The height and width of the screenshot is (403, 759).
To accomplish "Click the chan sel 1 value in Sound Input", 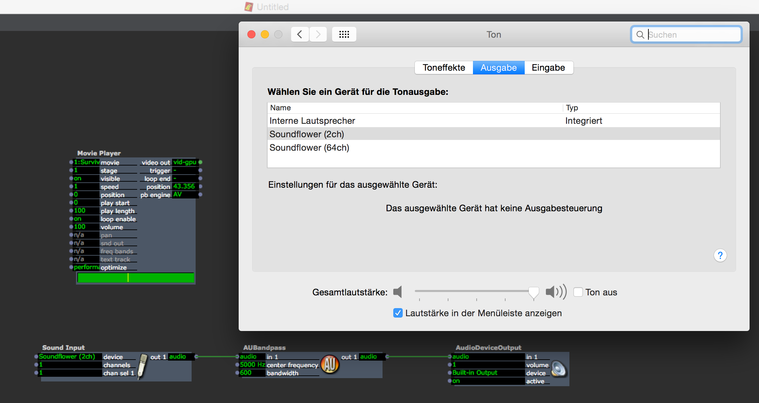I will tap(70, 373).
